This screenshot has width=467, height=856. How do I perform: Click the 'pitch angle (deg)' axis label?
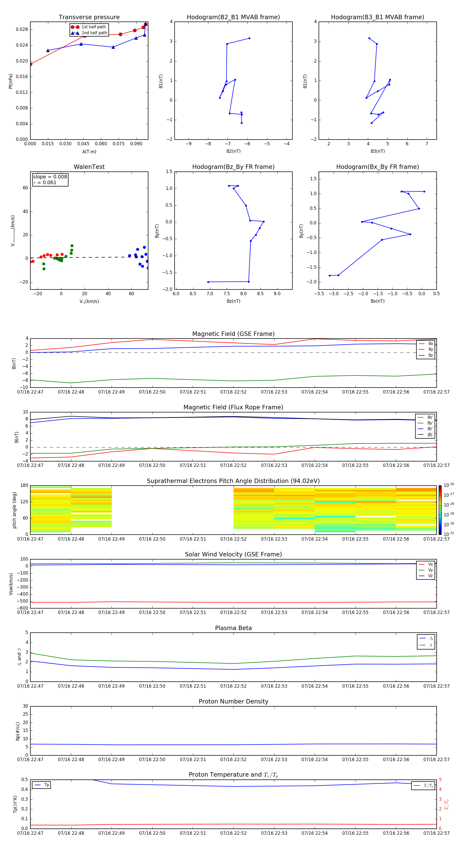coord(14,510)
